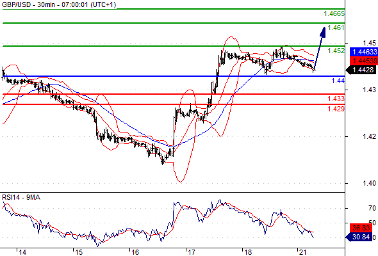Click the 1.42 price axis label
The height and width of the screenshot is (256, 378).
pos(369,136)
